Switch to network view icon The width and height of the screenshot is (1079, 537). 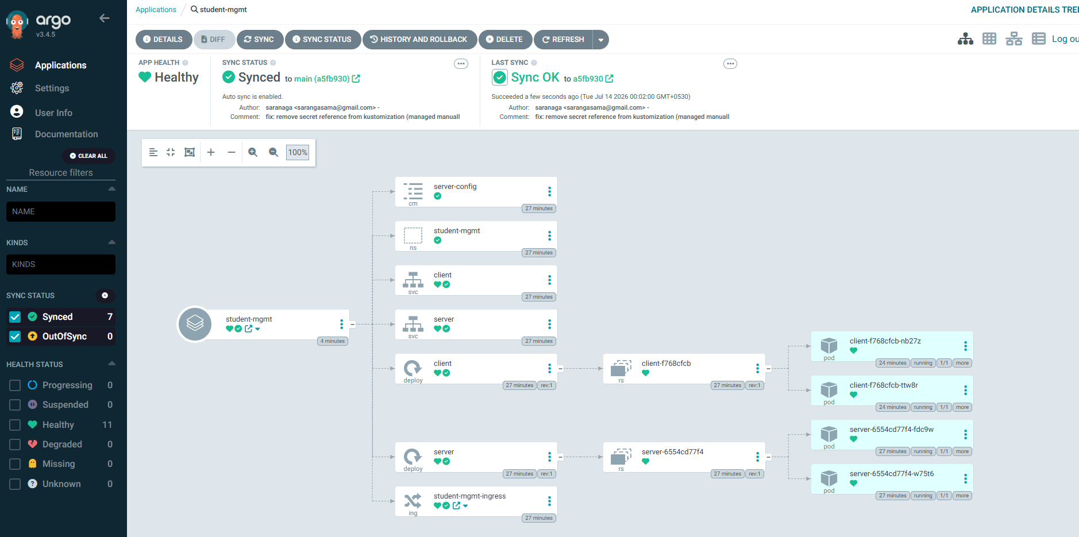(1014, 39)
